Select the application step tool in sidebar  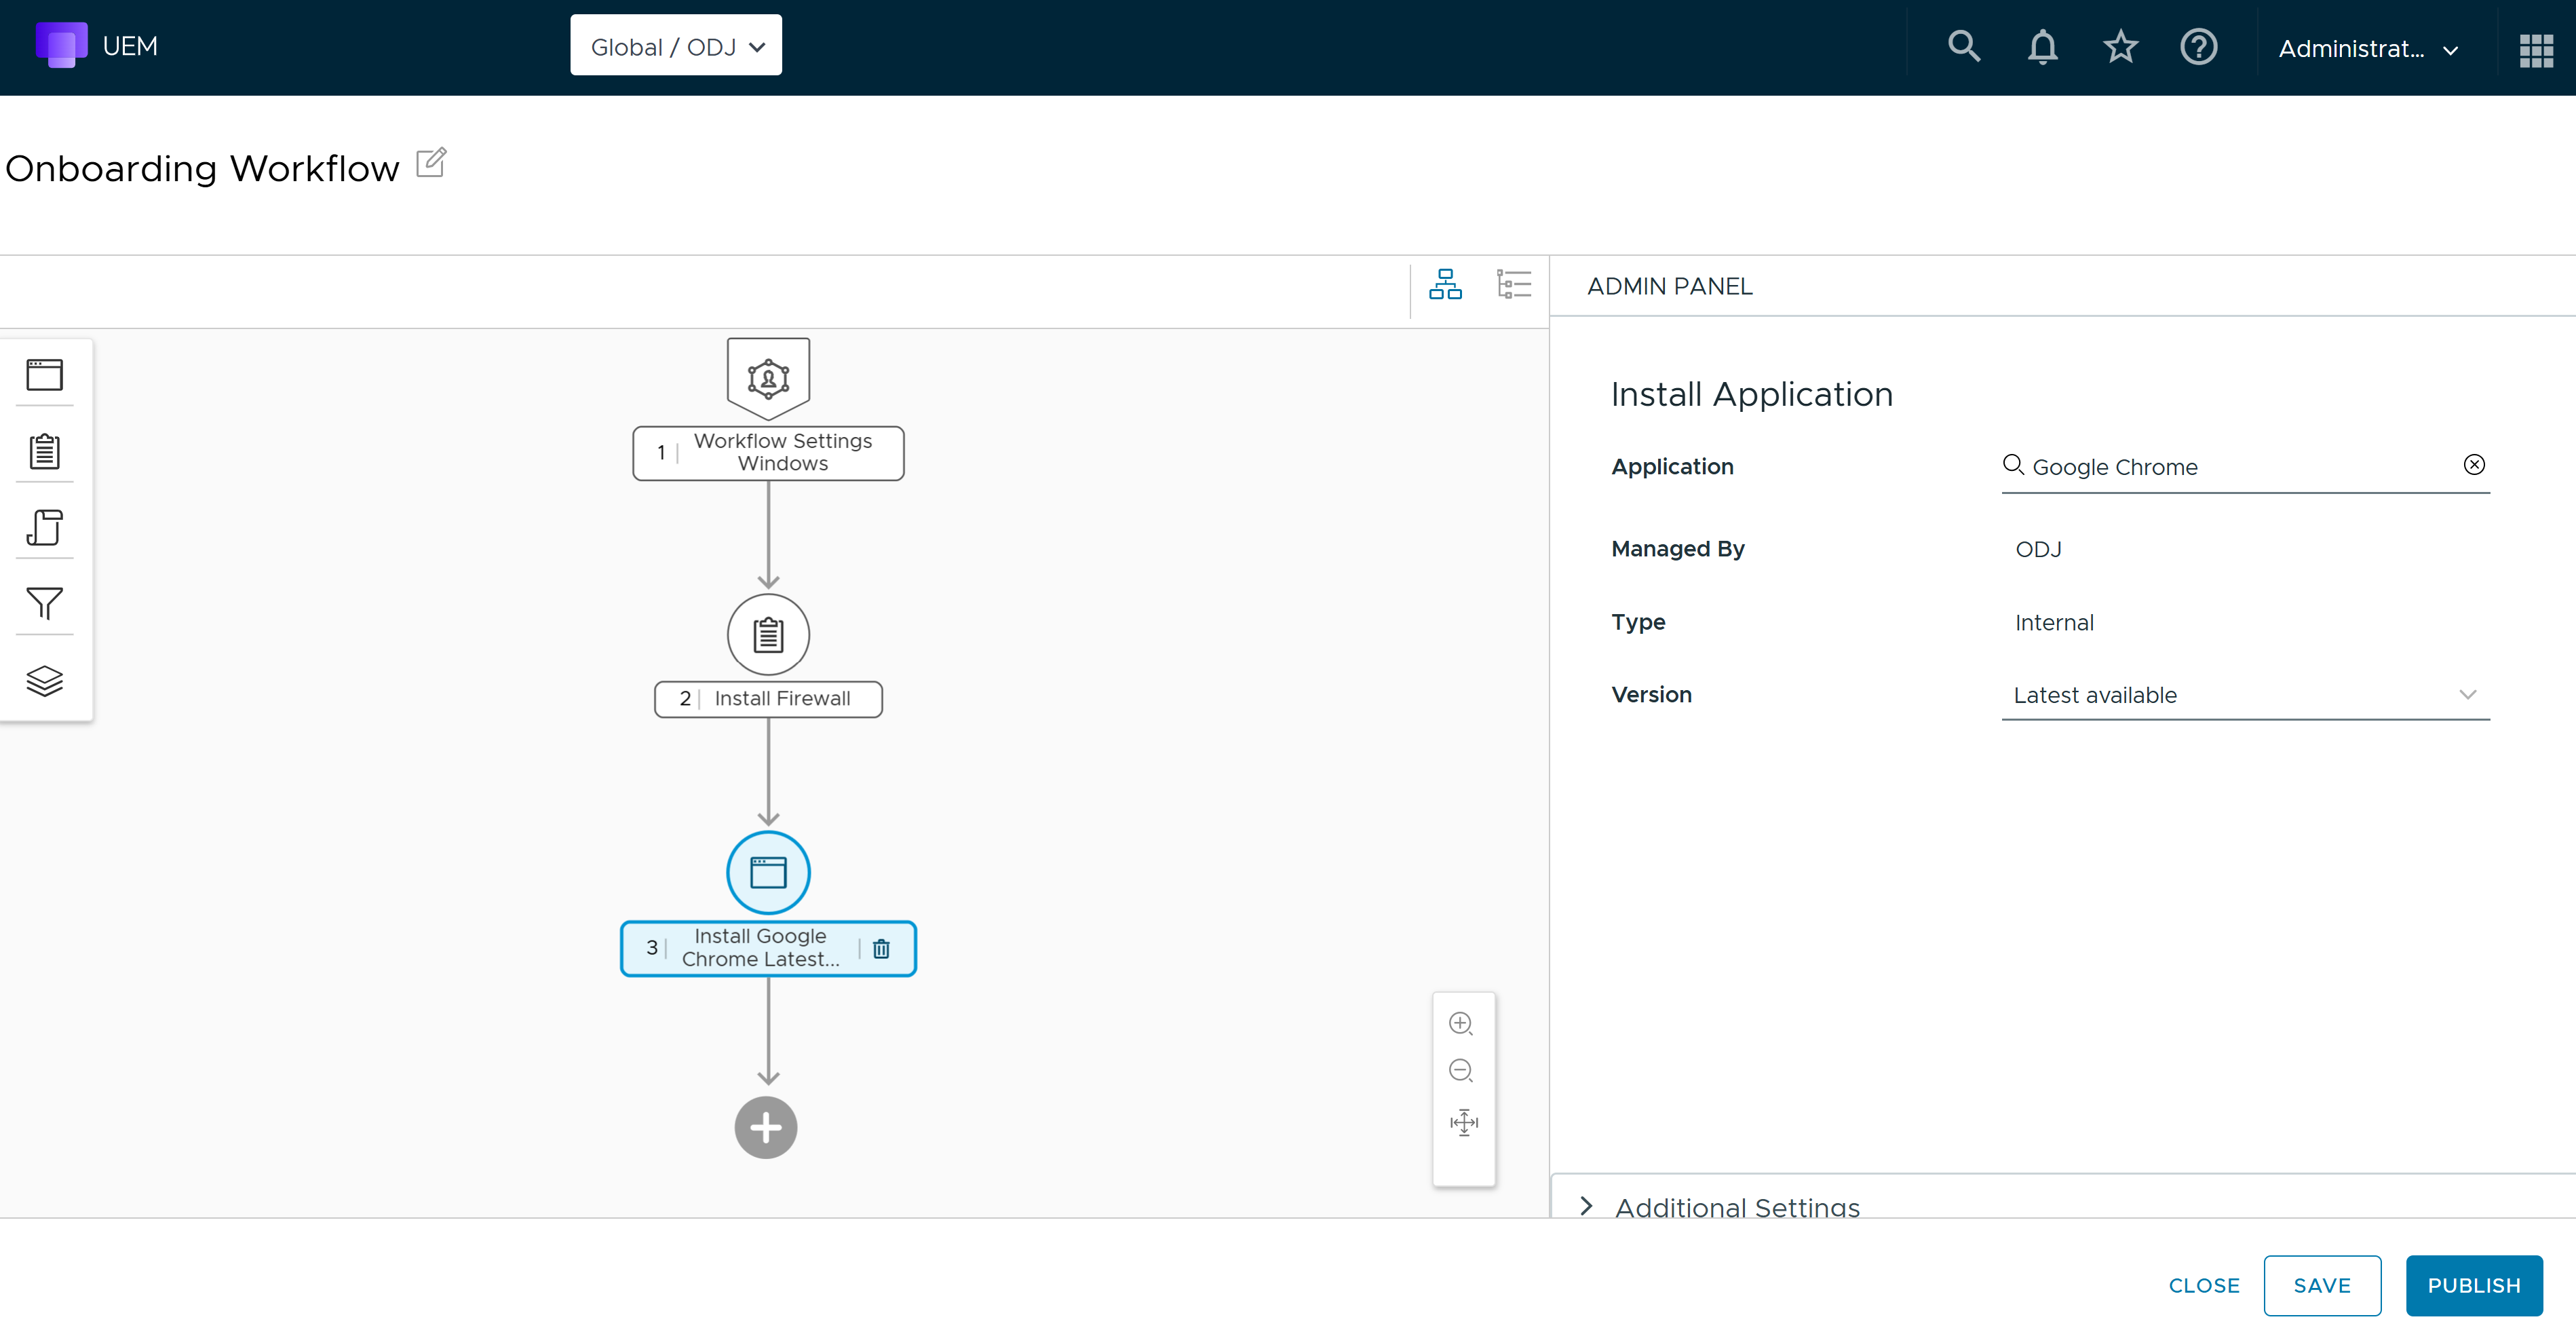click(x=45, y=375)
